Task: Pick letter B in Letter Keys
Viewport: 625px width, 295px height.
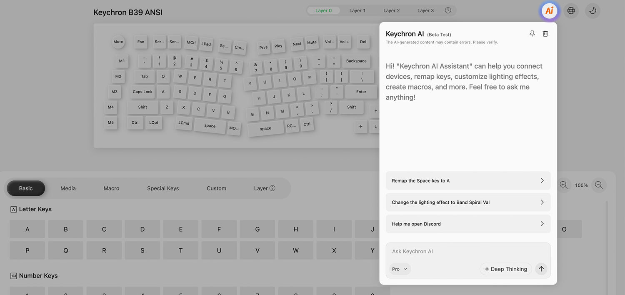Action: tap(66, 229)
